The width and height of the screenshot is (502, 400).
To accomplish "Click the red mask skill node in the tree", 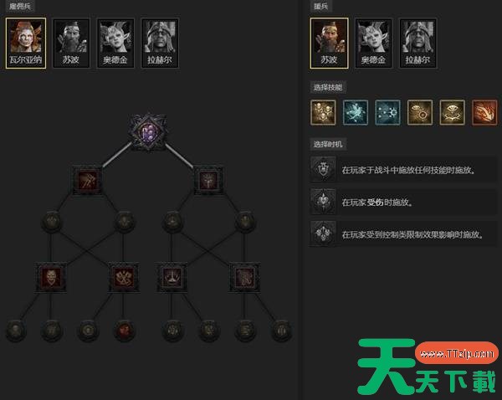I will click(51, 277).
